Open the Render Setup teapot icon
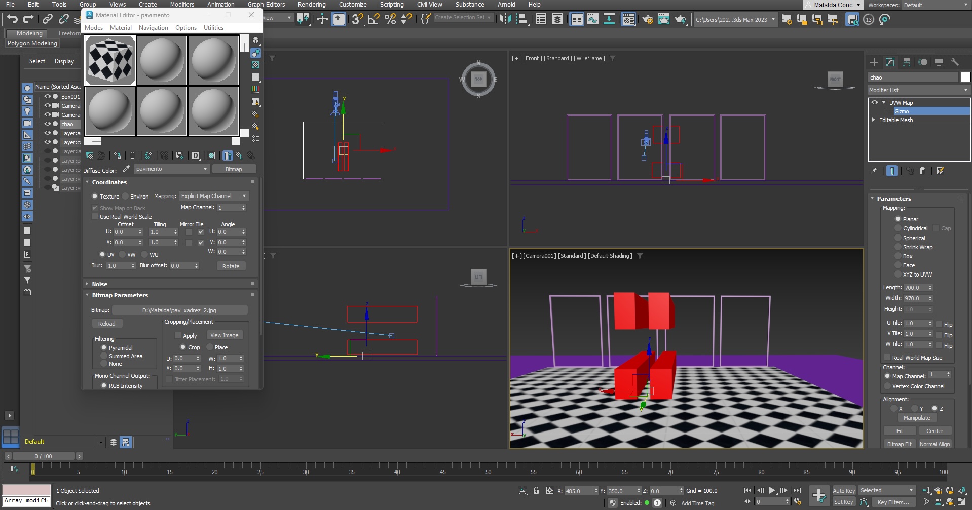Image resolution: width=972 pixels, height=510 pixels. pos(647,19)
